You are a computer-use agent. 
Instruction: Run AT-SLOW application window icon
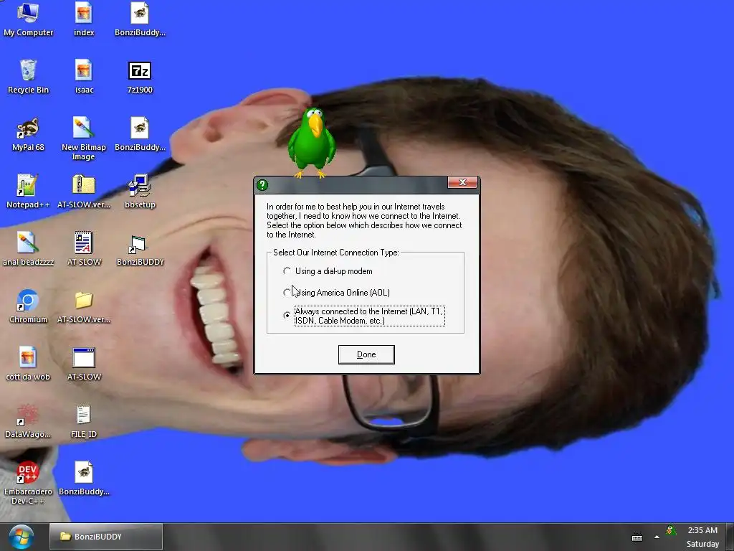pos(84,364)
